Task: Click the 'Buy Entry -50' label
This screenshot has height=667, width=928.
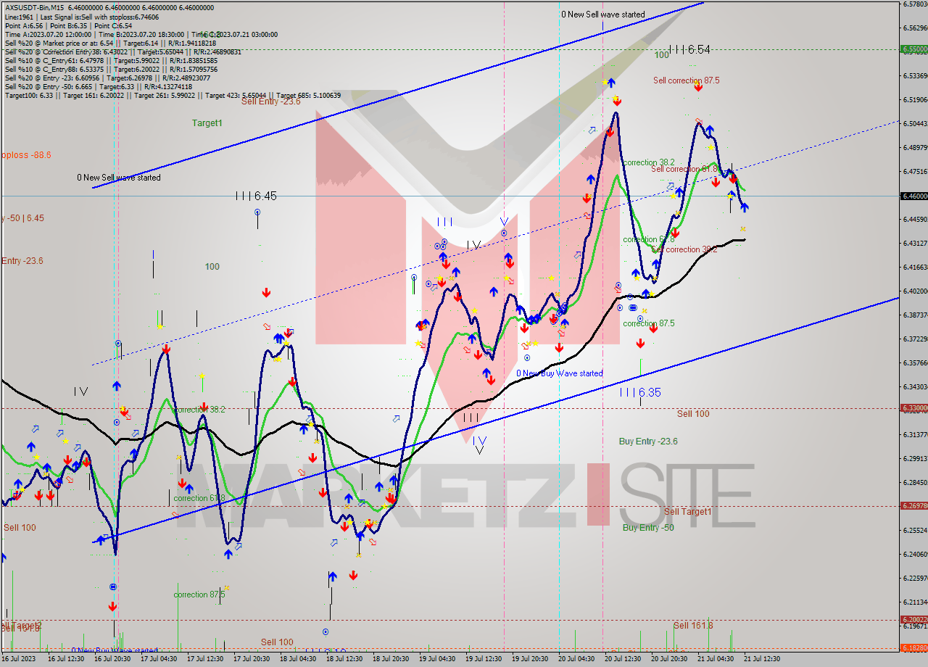Action: (648, 527)
